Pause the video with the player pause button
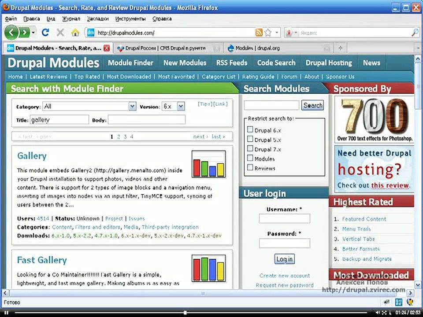423x317 pixels. pos(7,313)
